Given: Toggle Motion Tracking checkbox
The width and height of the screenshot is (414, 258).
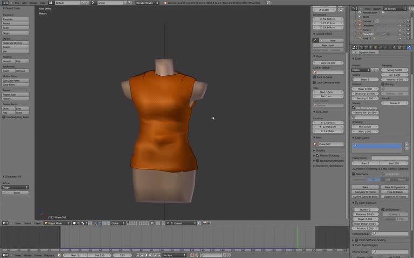Looking at the screenshot, I should pyautogui.click(x=318, y=155).
